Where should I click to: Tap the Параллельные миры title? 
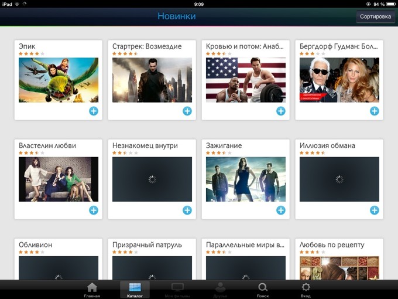[245, 244]
